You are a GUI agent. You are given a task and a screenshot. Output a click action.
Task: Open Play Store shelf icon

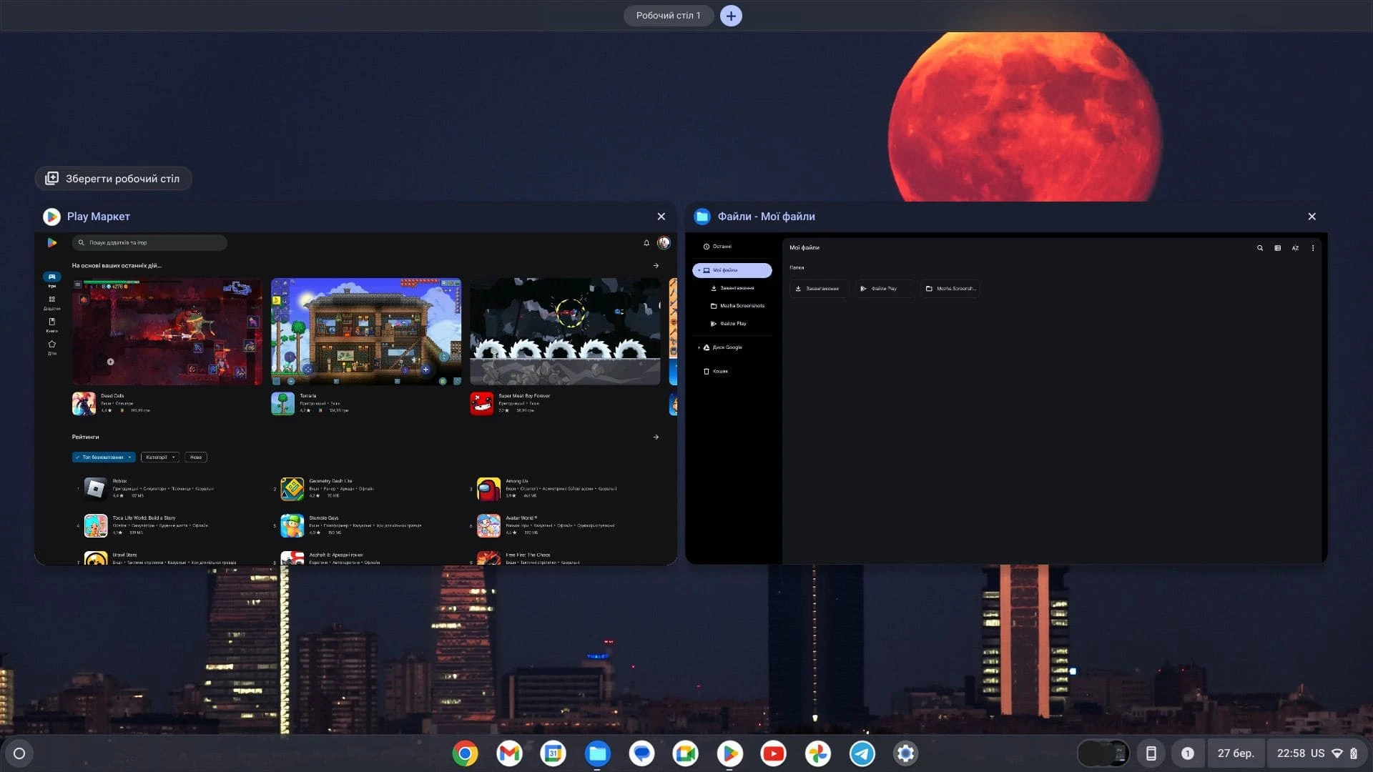coord(729,753)
